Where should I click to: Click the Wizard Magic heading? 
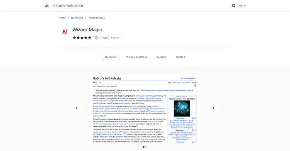tap(87, 30)
